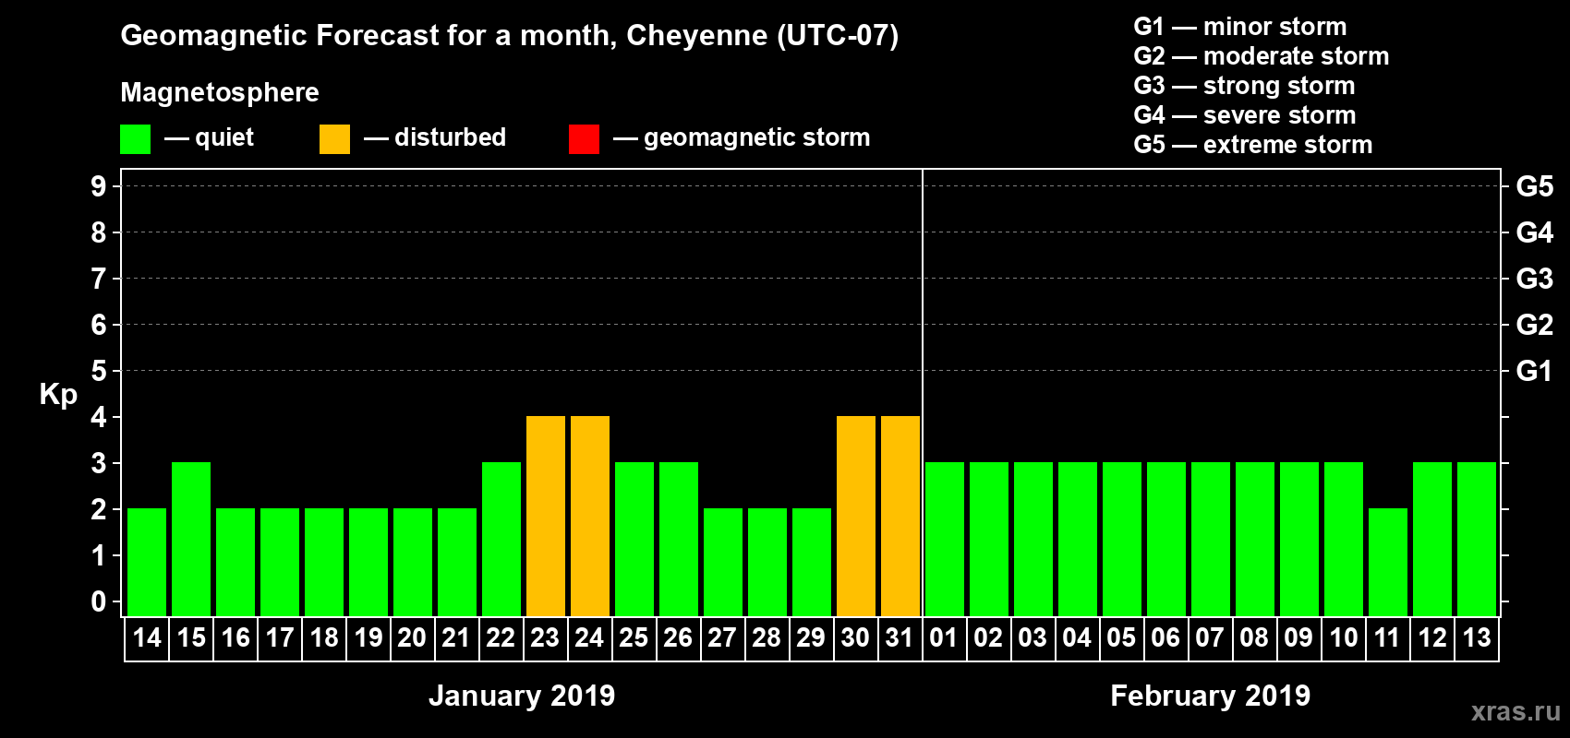Viewport: 1570px width, 738px height.
Task: Click the date label 27 on the axis
Action: coord(723,638)
